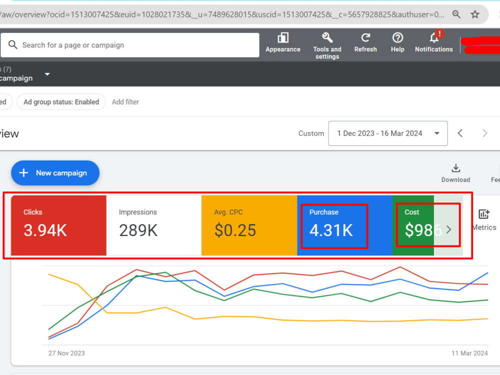
Task: Click the Ad group status: Enabled filter chip
Action: tap(61, 102)
